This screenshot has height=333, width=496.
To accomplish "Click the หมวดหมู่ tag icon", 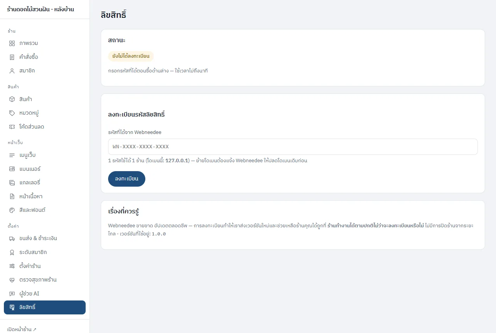I will tap(12, 113).
